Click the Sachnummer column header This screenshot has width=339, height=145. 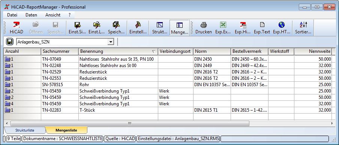60,51
